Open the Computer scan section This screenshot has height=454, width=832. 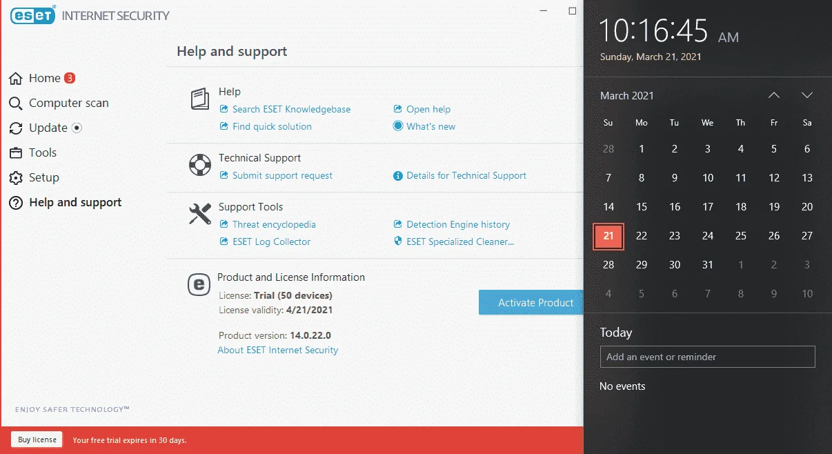pos(69,103)
